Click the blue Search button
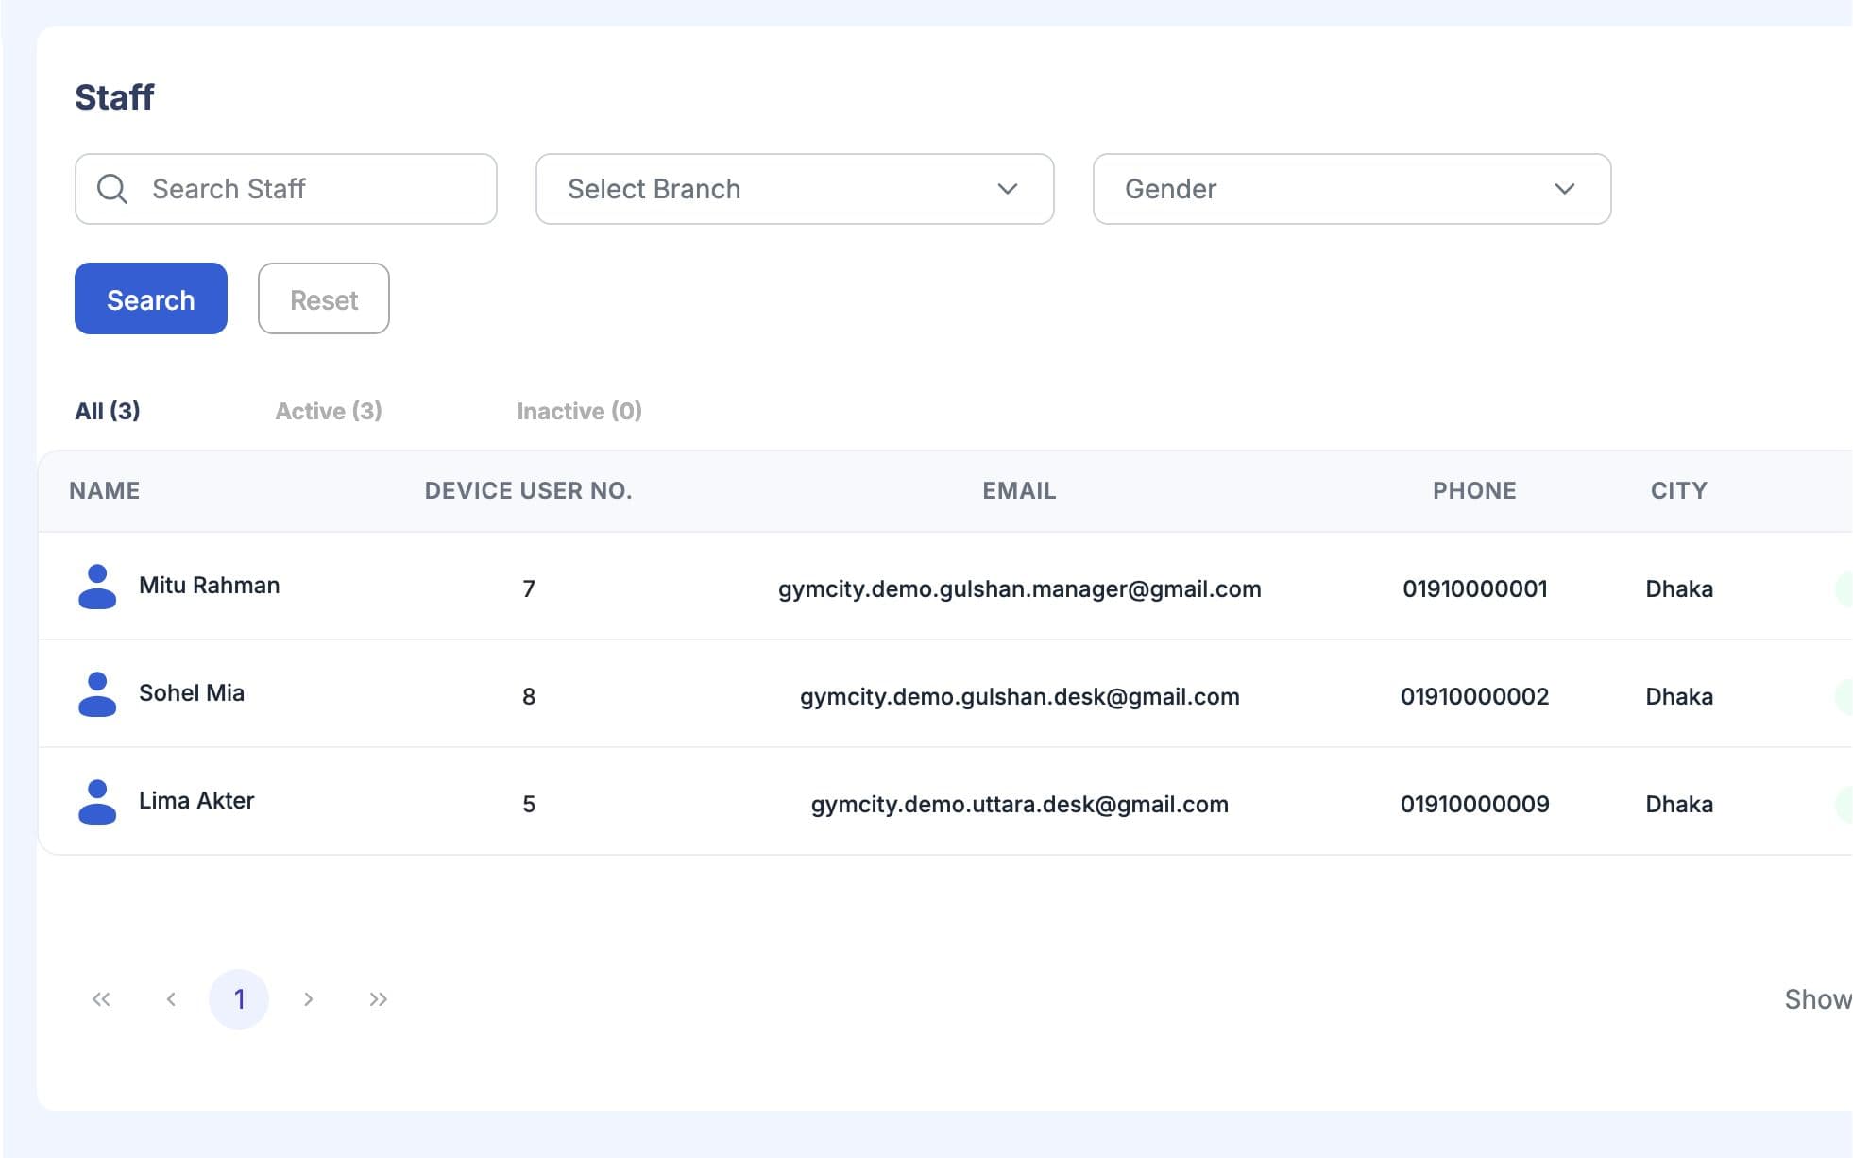Screen dimensions: 1853x1158 coord(151,298)
